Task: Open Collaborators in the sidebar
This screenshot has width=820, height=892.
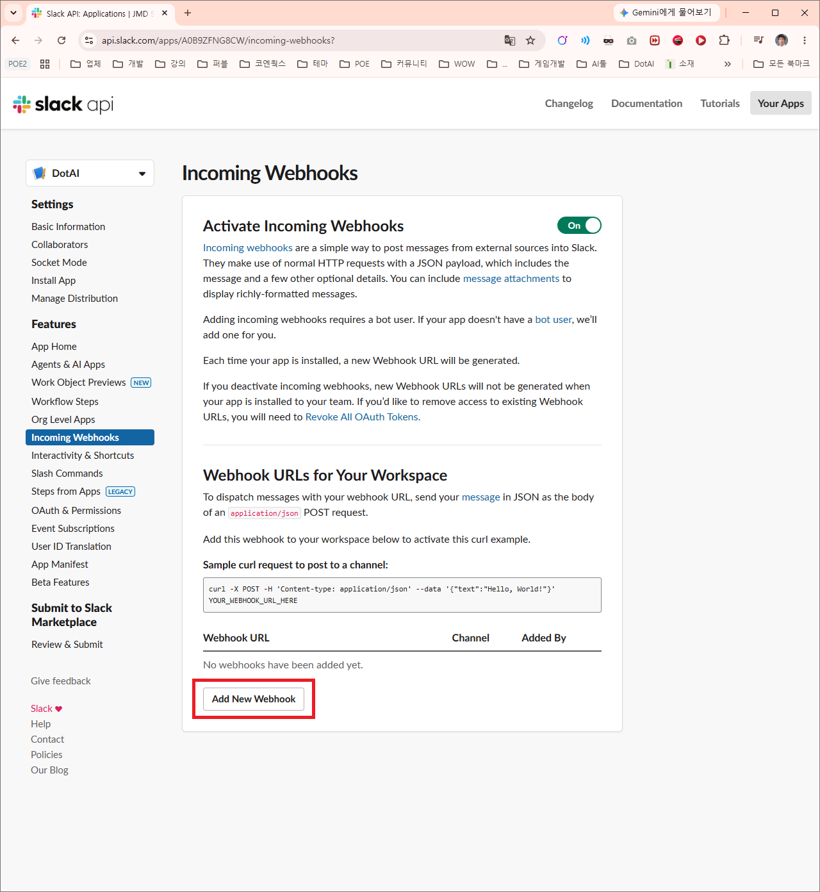Action: click(x=60, y=245)
